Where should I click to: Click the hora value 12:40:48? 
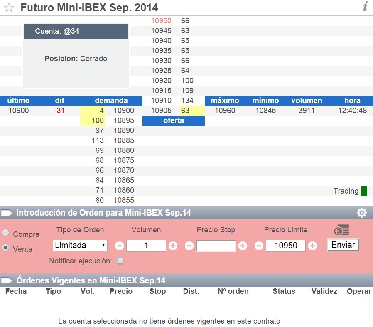click(353, 111)
